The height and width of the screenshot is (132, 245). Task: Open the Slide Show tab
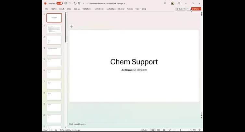[111, 9]
